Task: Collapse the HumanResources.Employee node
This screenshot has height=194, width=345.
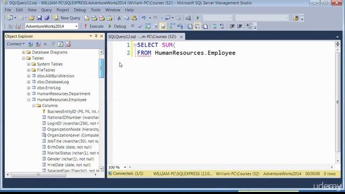Action: (29, 100)
